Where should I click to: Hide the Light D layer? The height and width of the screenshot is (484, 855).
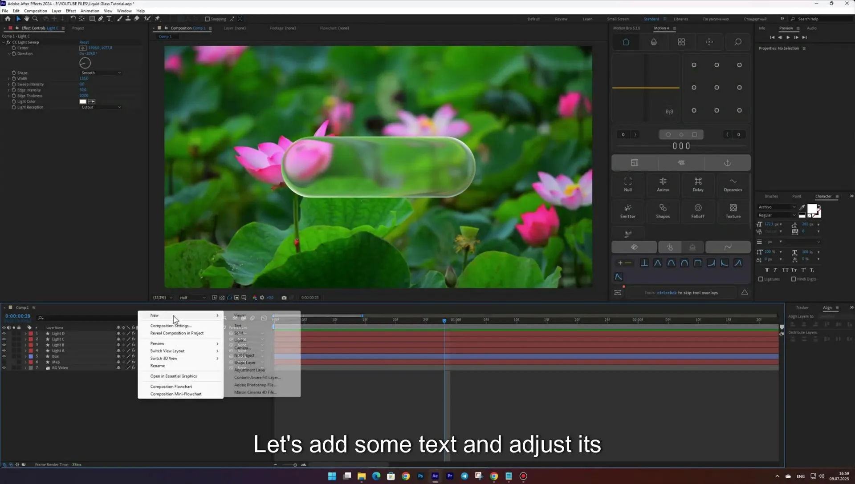(4, 334)
